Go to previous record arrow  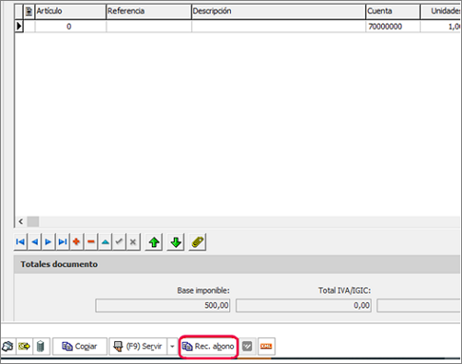[x=34, y=242]
